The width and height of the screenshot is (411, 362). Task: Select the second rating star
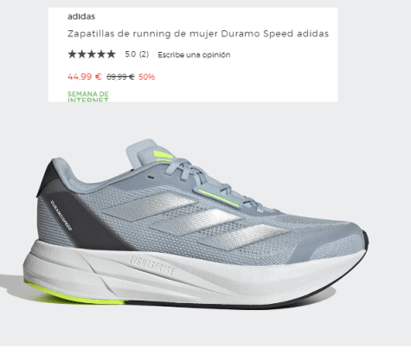(82, 54)
